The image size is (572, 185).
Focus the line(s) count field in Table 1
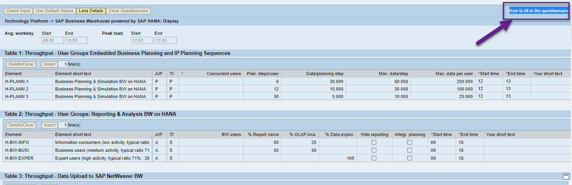tap(63, 64)
